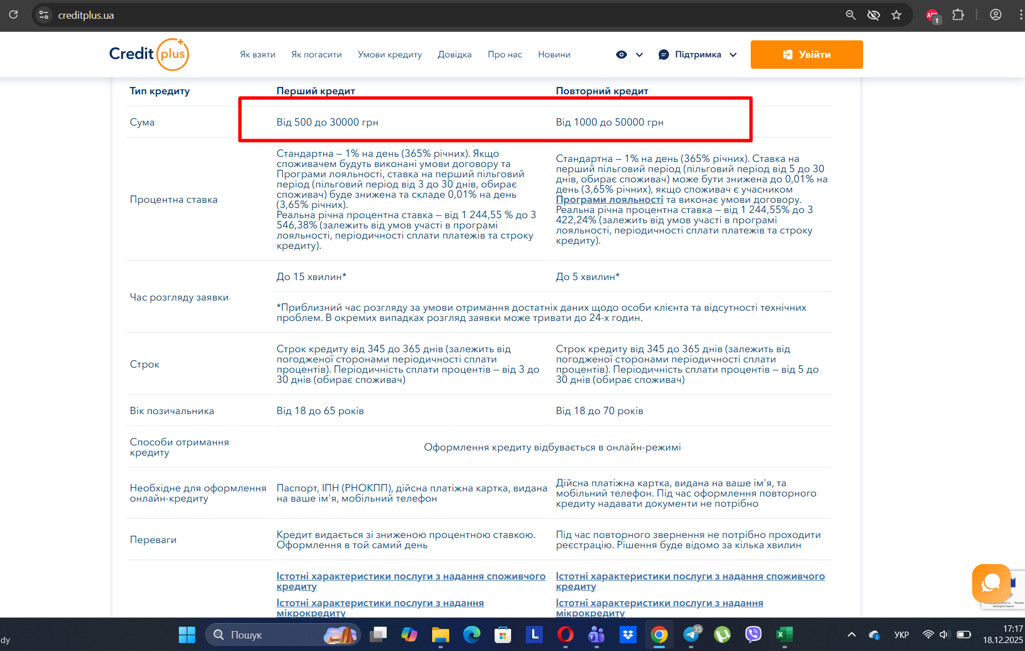
Task: Click 'Від 18 до 65 років' cell
Action: (x=320, y=411)
